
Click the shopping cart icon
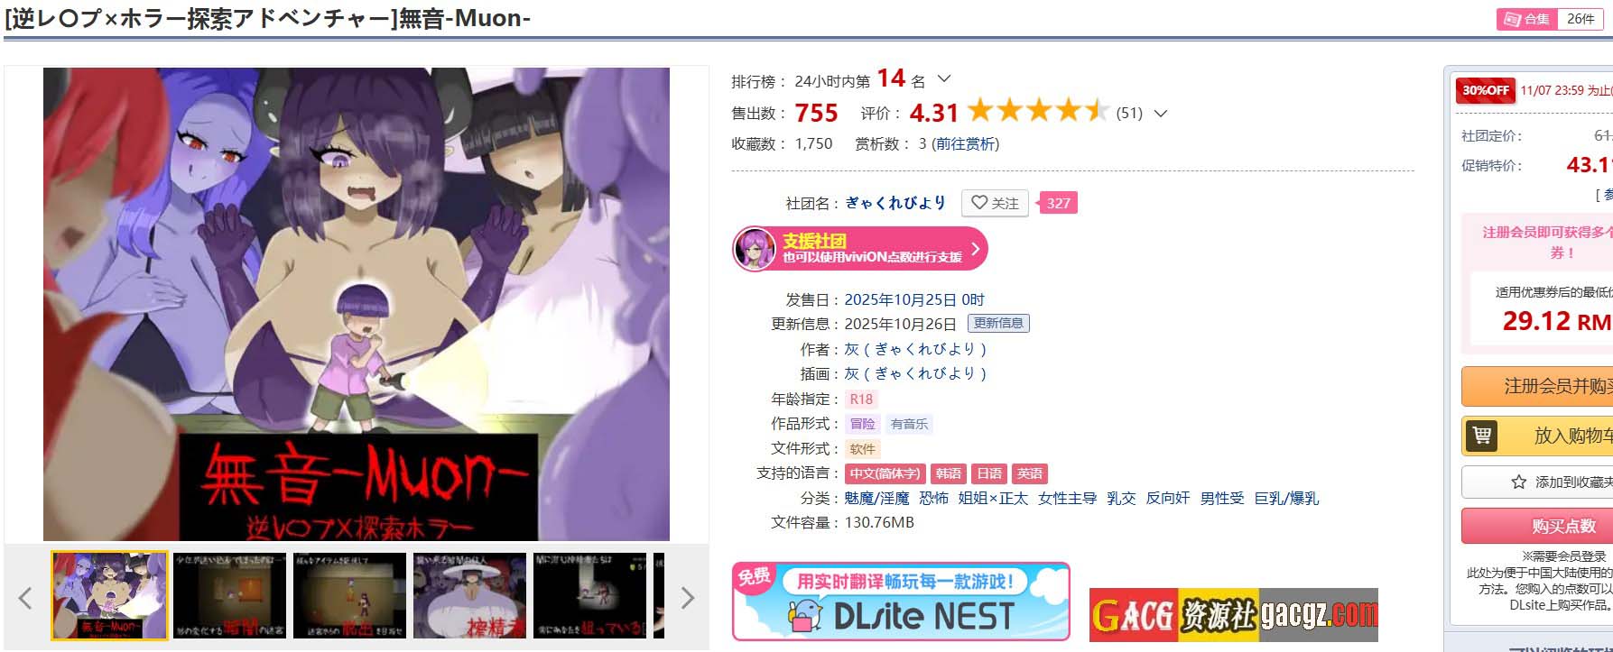pos(1481,436)
